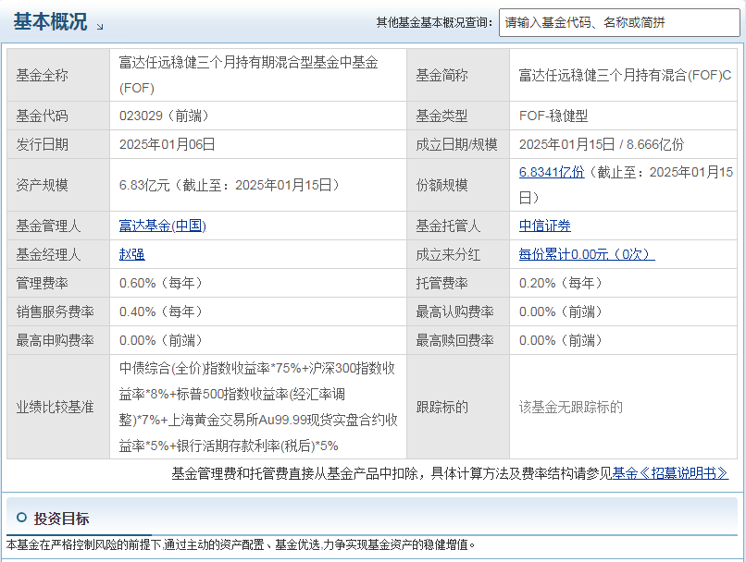This screenshot has height=562, width=746.
Task: Select the investment objective sentence 本基金在严格控制风险
Action: [x=241, y=544]
